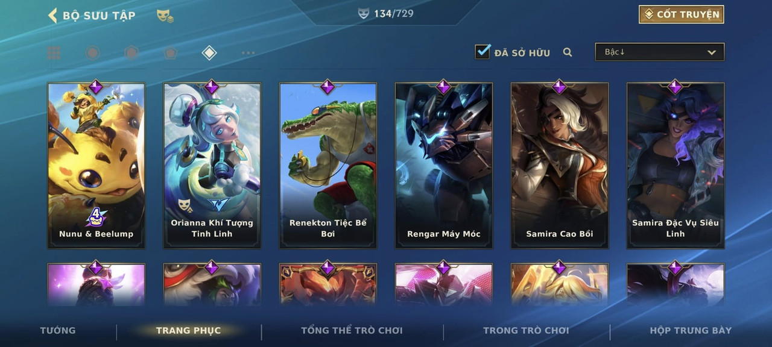Click the mask and coins icon

165,16
